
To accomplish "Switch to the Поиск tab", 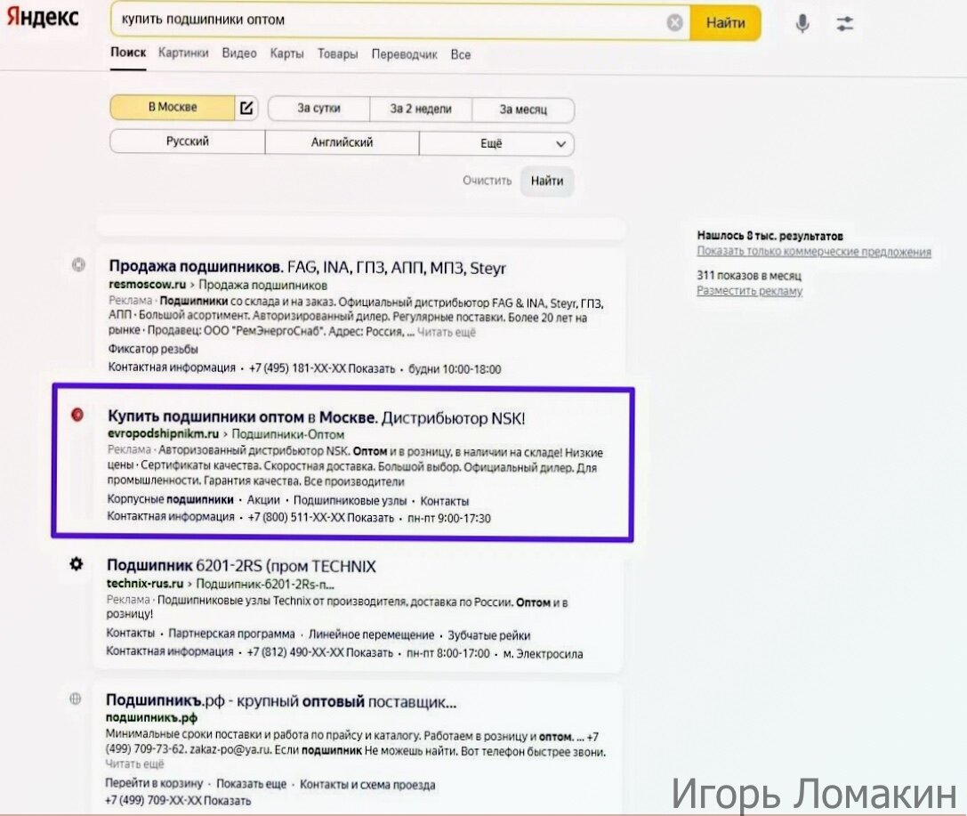I will pyautogui.click(x=128, y=53).
